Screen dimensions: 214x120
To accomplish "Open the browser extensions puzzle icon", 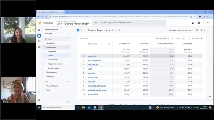I will point(200,17).
